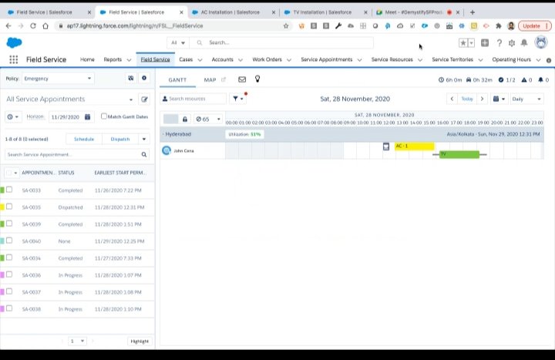Open the Home nav tab
Image resolution: width=555 pixels, height=360 pixels.
(x=87, y=59)
